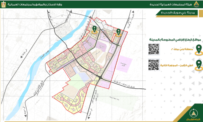Click the legend pin icon beside منطقة ابني بيتك

[199, 50]
